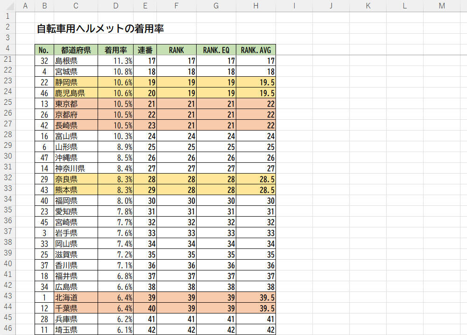Click the 11.3% value for 島根県
The width and height of the screenshot is (467, 335).
(x=116, y=61)
